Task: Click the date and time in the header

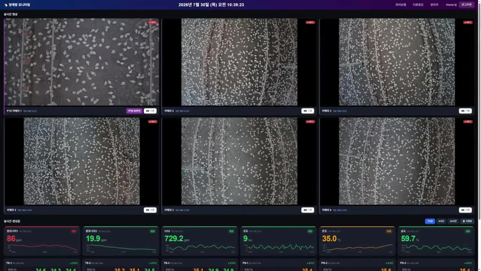Action: tap(211, 5)
